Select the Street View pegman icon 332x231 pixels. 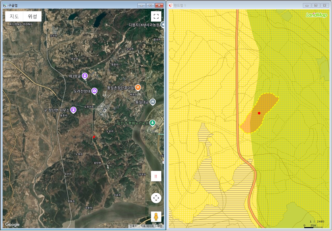[156, 217]
